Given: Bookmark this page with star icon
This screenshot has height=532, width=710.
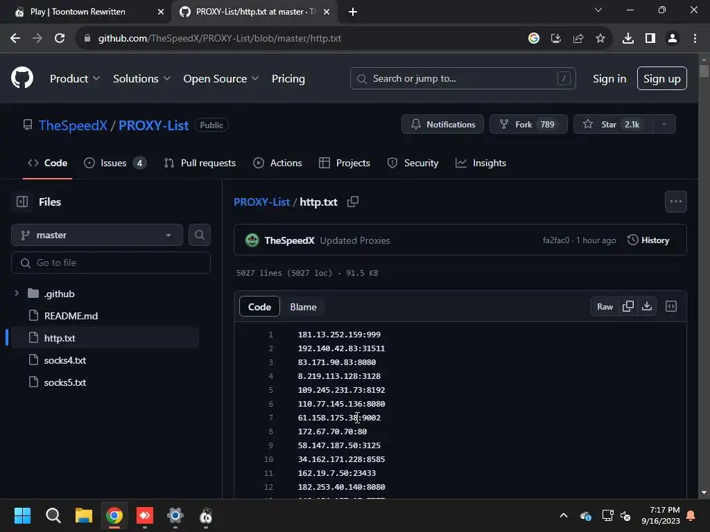Looking at the screenshot, I should (600, 39).
